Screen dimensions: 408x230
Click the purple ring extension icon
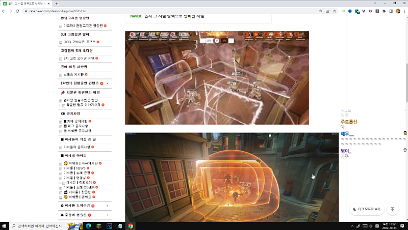[x=370, y=11]
